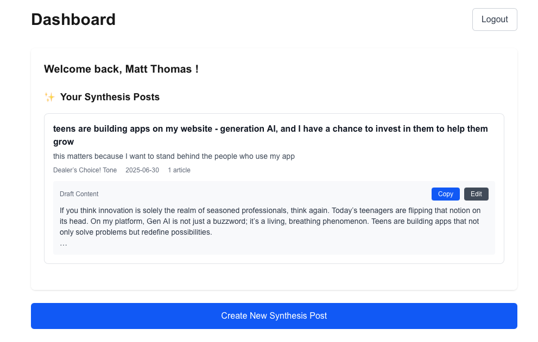Click the name Matt Thomas in the greeting
Screen dimensions: 538x342
159,69
